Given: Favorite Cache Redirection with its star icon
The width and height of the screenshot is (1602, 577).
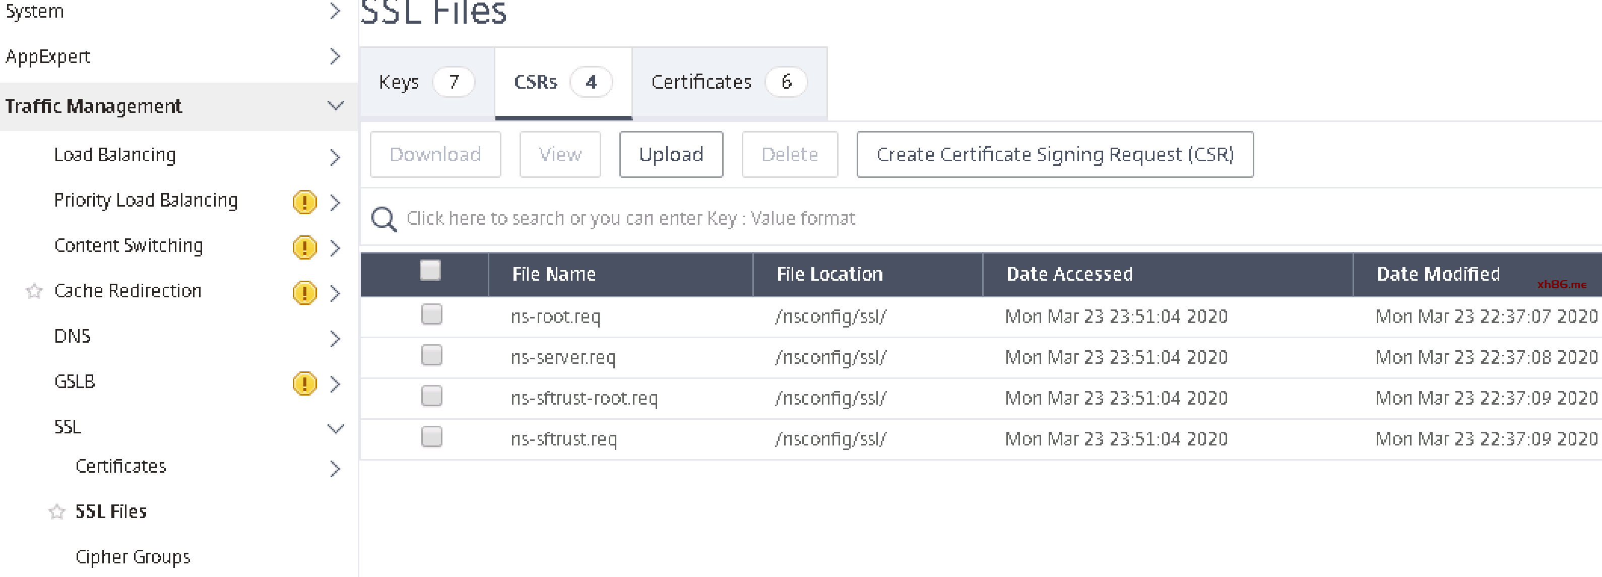Looking at the screenshot, I should (34, 291).
